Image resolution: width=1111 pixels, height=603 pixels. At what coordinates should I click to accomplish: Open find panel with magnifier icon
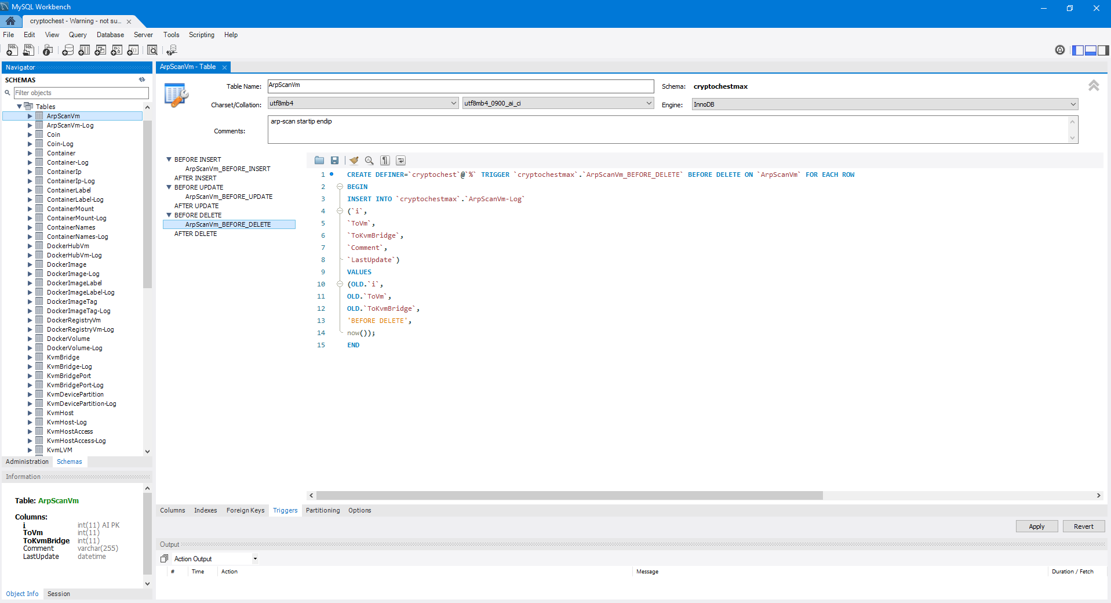[369, 161]
